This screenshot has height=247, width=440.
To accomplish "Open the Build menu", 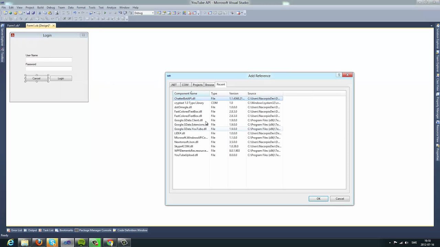I will point(40,8).
